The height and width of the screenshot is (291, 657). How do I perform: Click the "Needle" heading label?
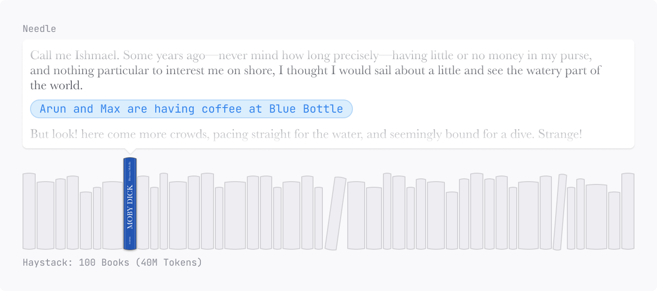[x=39, y=29]
